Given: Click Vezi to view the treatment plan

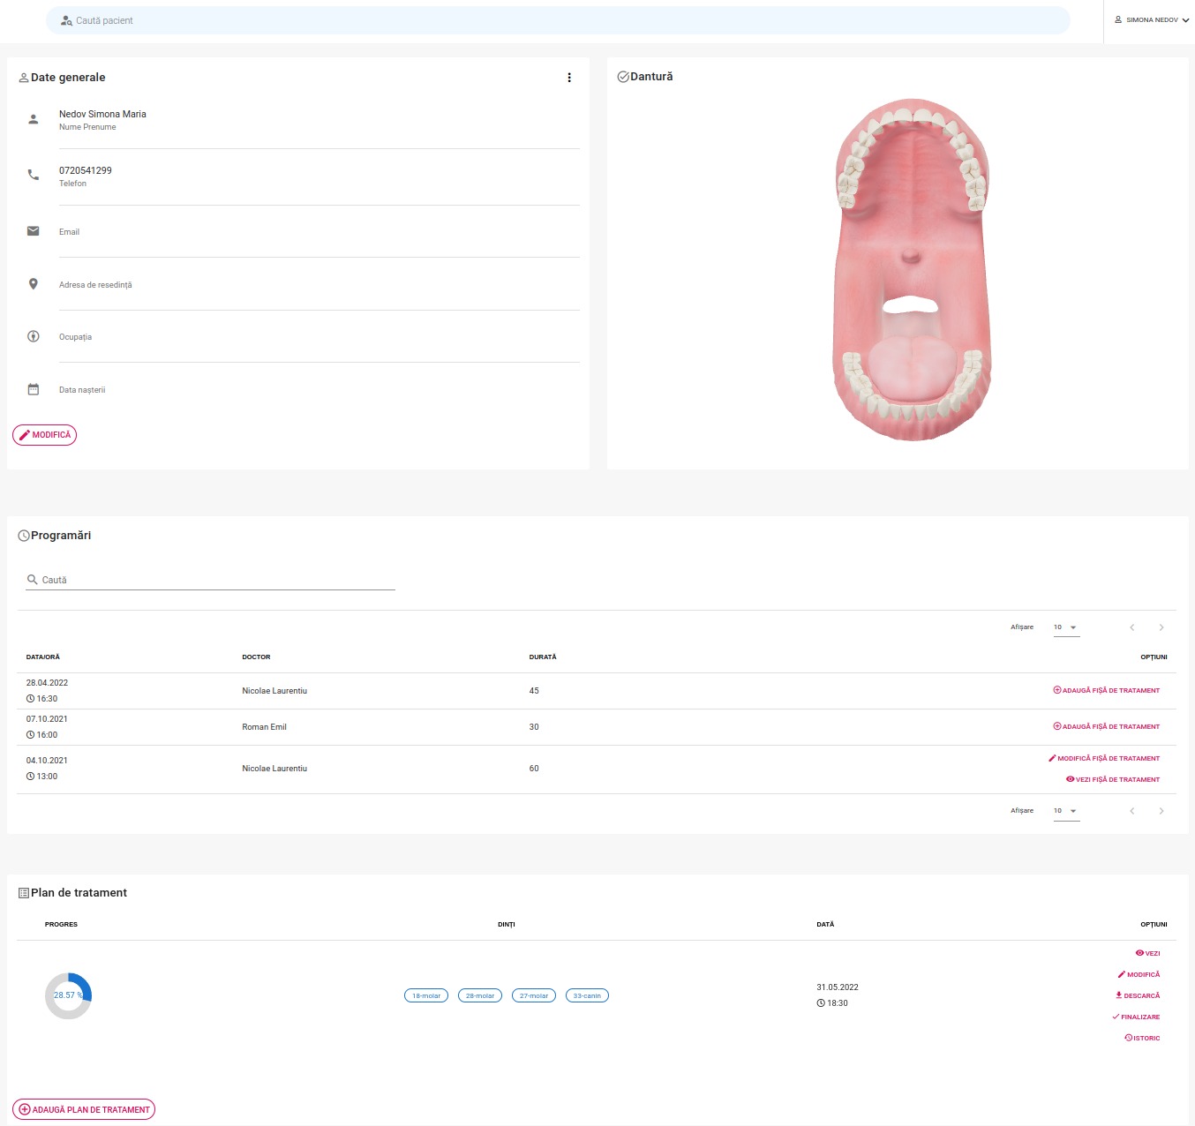Looking at the screenshot, I should tap(1147, 953).
